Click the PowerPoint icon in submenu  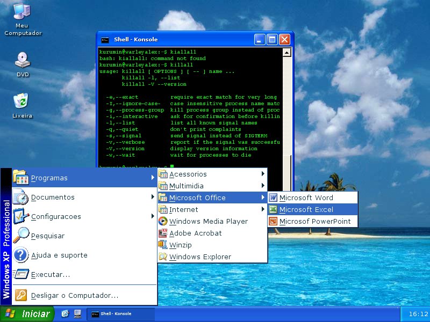pyautogui.click(x=273, y=221)
